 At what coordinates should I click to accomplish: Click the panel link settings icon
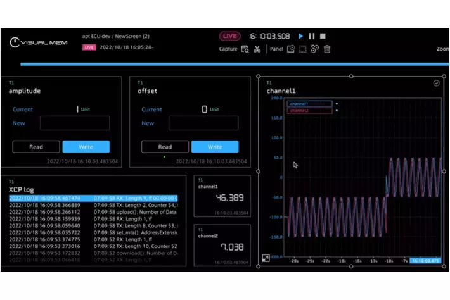[315, 49]
